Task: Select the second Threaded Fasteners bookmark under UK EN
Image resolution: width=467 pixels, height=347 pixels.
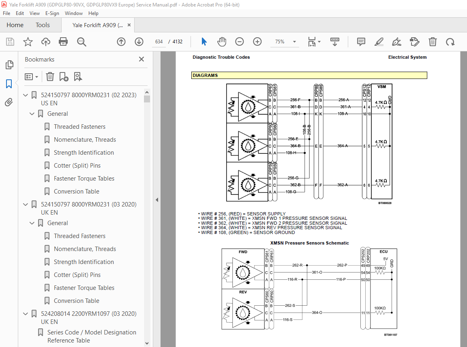Action: click(x=79, y=236)
